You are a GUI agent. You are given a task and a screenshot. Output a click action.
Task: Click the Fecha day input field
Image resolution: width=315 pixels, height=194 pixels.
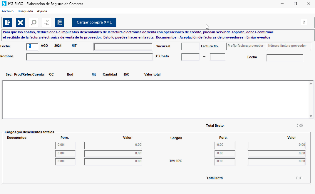pos(32,47)
